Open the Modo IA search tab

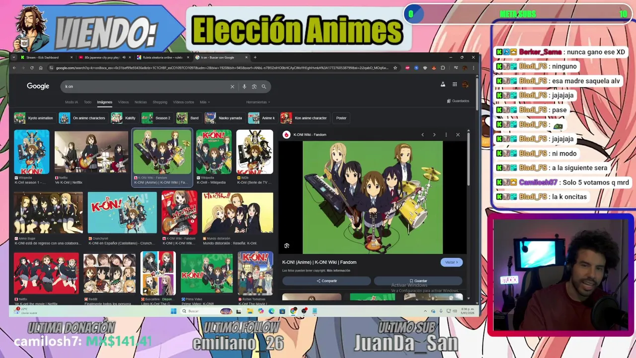point(72,102)
